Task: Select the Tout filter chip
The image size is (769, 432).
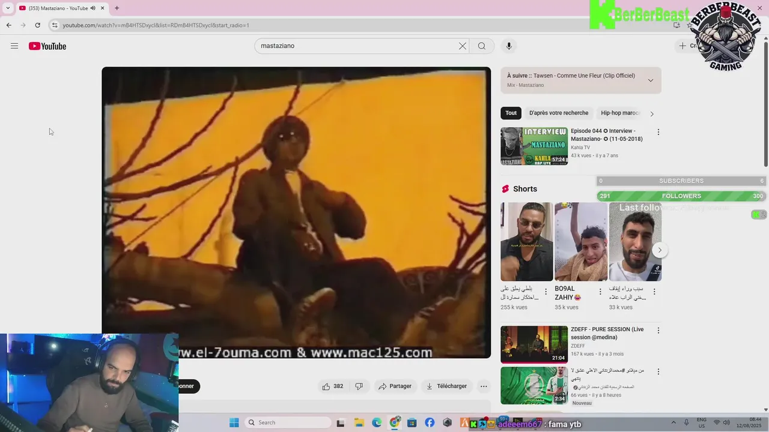Action: [x=511, y=113]
